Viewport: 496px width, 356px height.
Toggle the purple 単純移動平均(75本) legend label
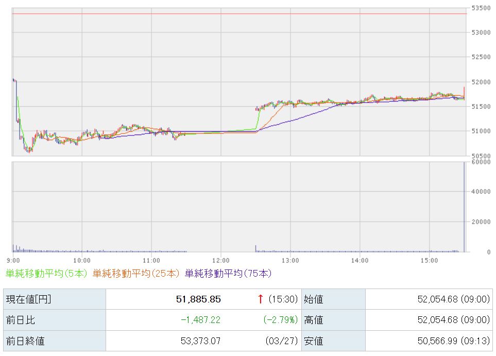[x=228, y=274]
